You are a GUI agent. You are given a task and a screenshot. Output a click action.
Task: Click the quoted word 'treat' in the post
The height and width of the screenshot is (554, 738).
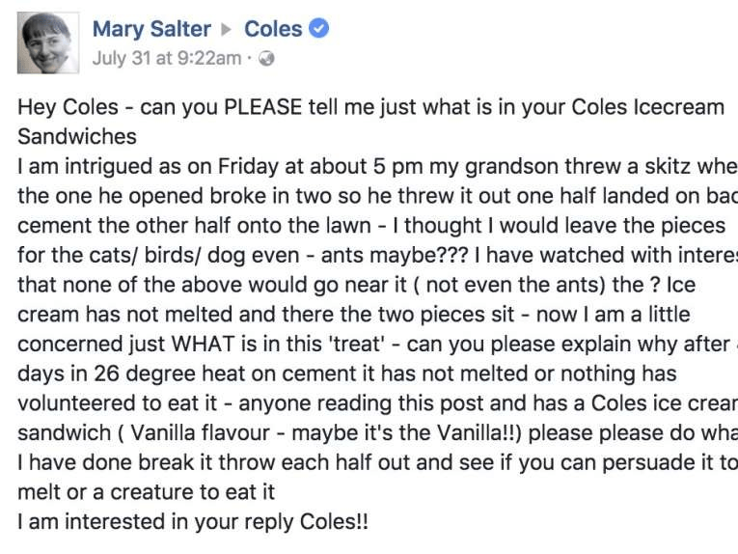pyautogui.click(x=356, y=344)
